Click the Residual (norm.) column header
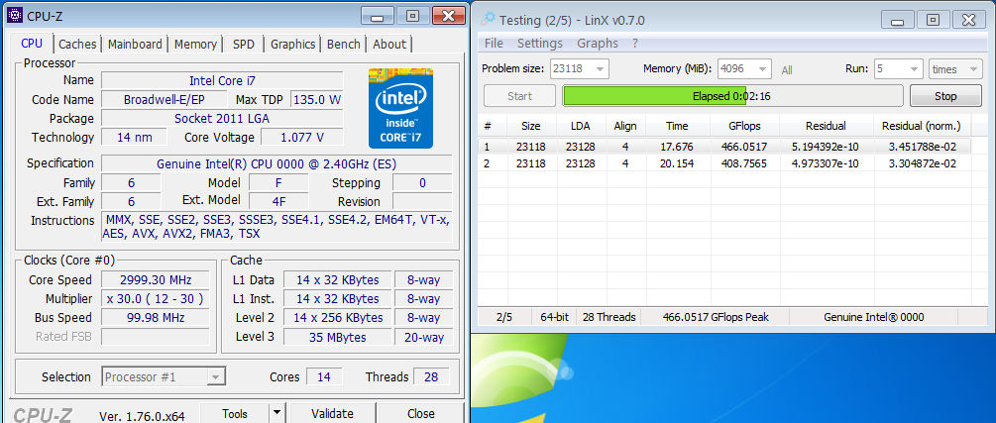Viewport: 996px width, 423px height. (922, 126)
